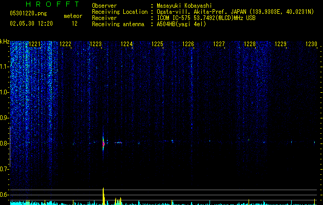
Task: Click the HROFFT title text
Action: point(52,4)
